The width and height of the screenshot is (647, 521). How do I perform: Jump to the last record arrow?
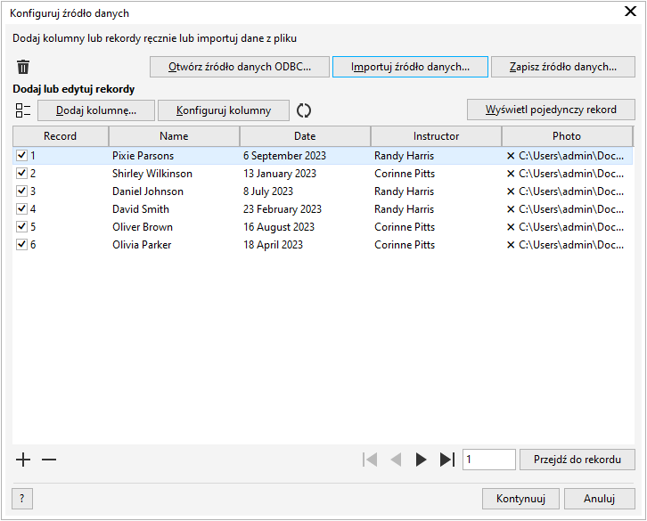(447, 460)
